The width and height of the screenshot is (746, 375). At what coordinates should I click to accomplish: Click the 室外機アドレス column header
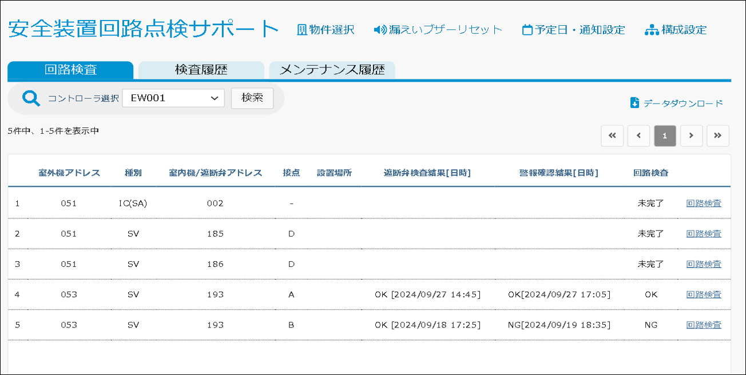(69, 173)
